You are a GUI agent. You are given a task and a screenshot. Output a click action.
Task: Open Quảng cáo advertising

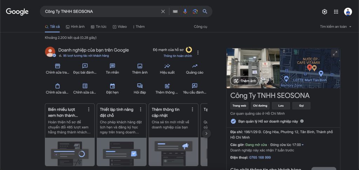[x=195, y=69]
